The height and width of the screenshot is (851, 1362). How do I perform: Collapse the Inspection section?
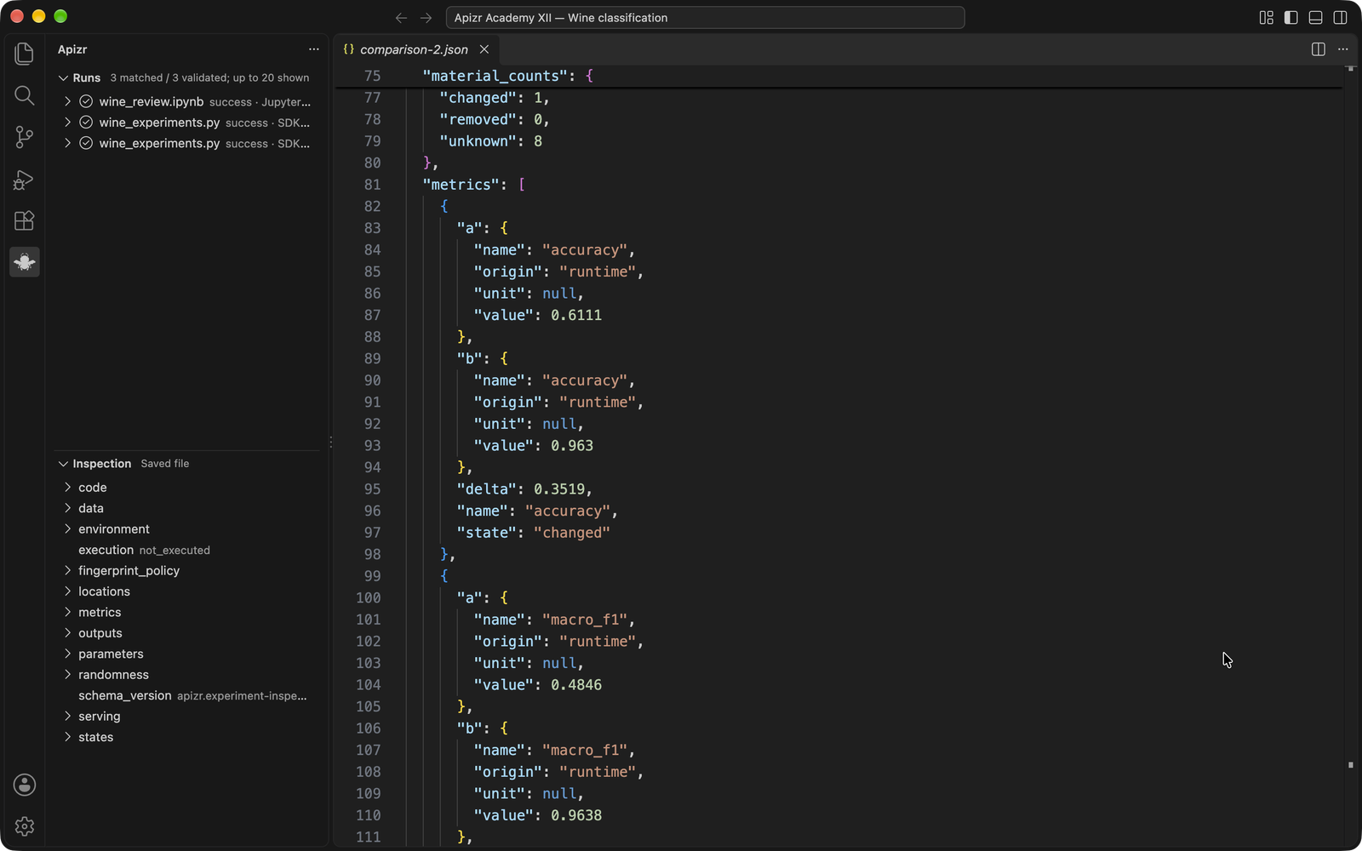click(x=63, y=464)
